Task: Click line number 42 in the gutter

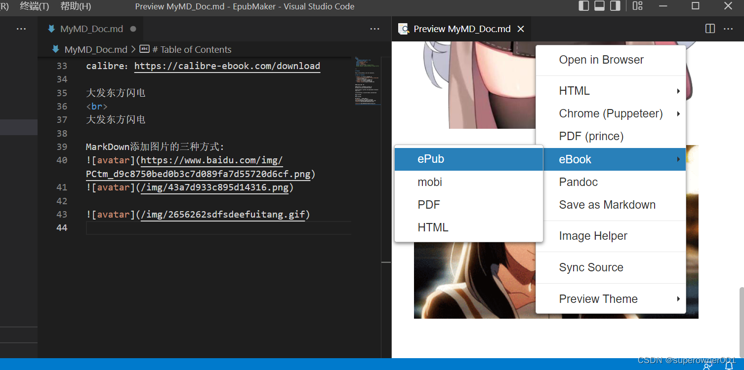Action: coord(62,201)
